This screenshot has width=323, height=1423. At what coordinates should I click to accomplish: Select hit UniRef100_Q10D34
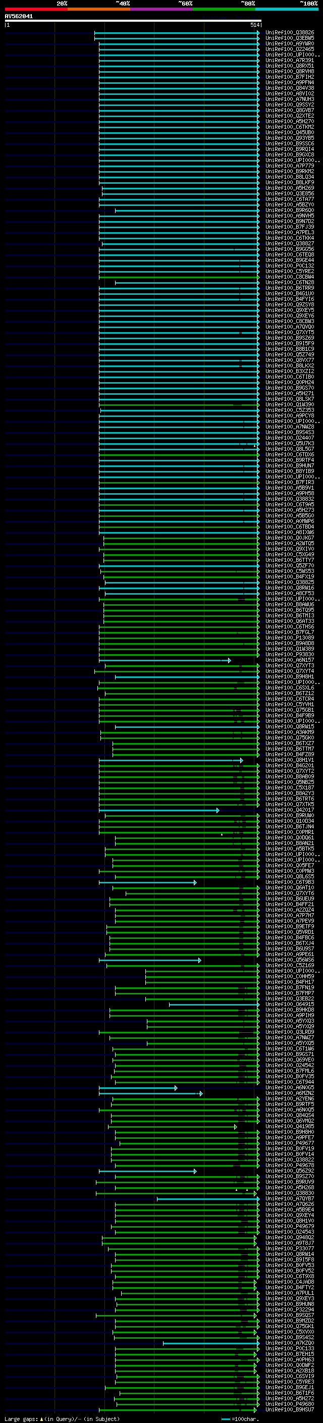tap(289, 821)
